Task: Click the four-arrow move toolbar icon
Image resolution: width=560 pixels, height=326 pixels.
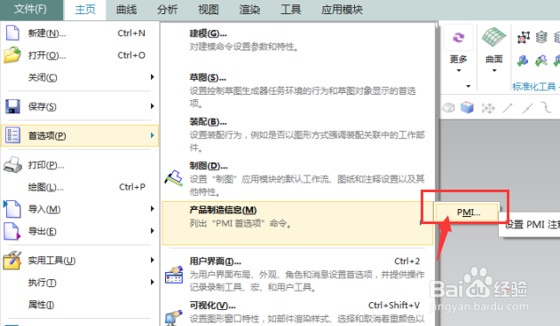Action: tap(488, 108)
